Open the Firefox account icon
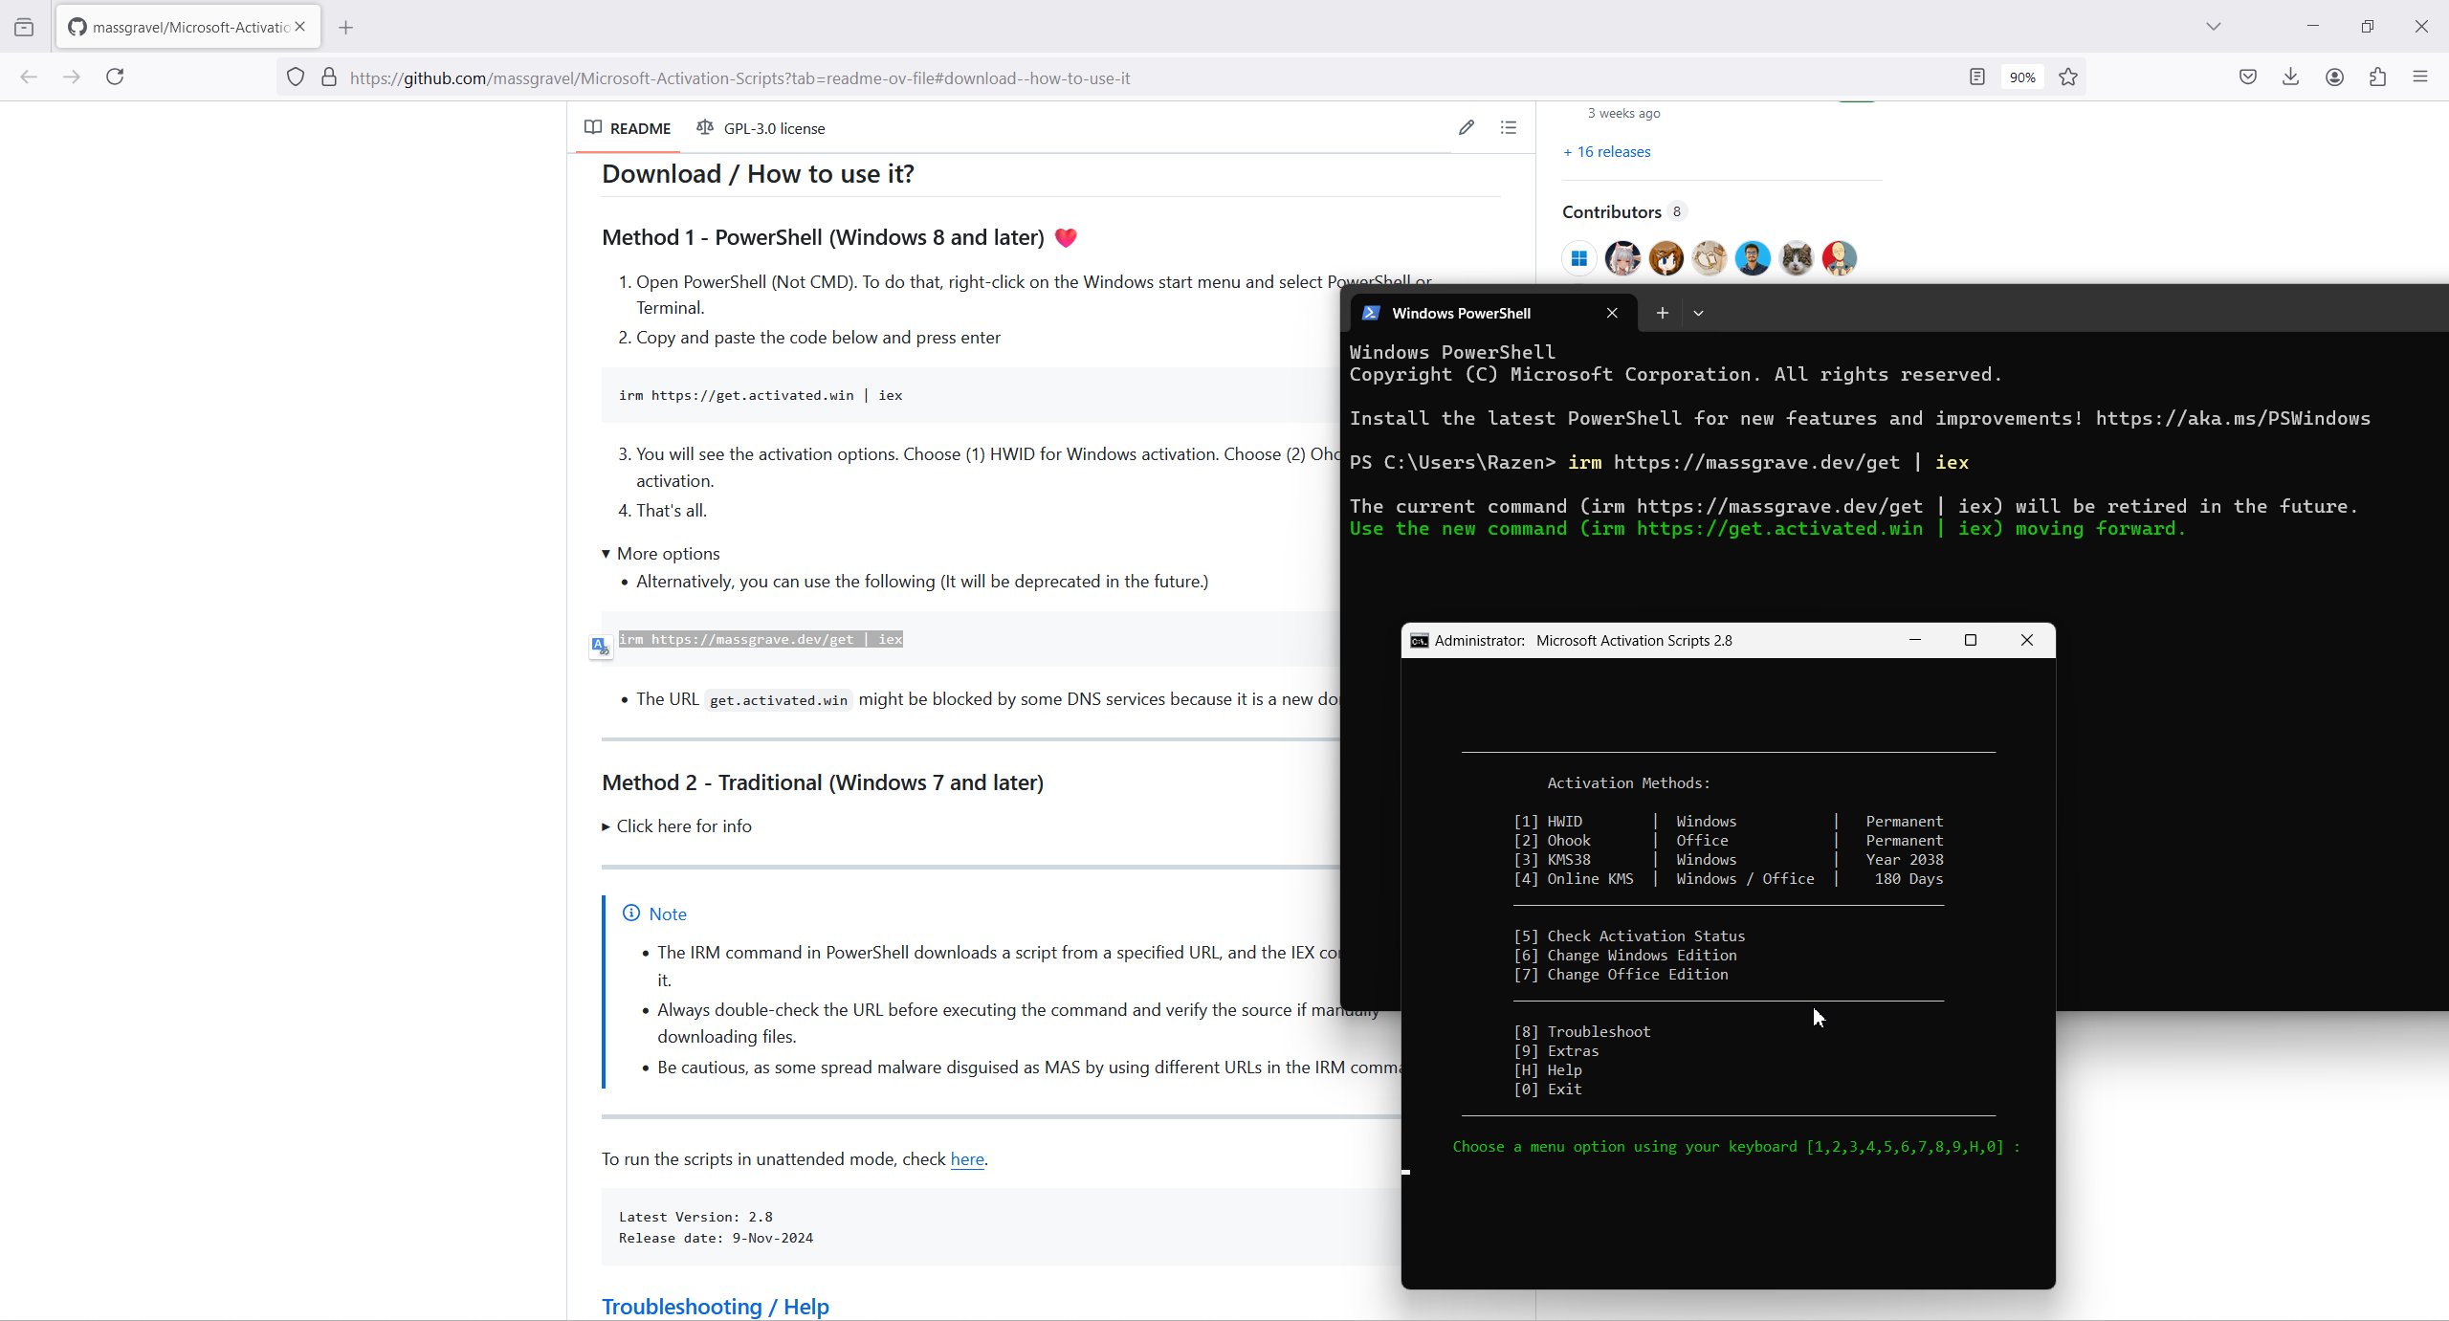Screen dimensions: 2449x1321 2334,77
